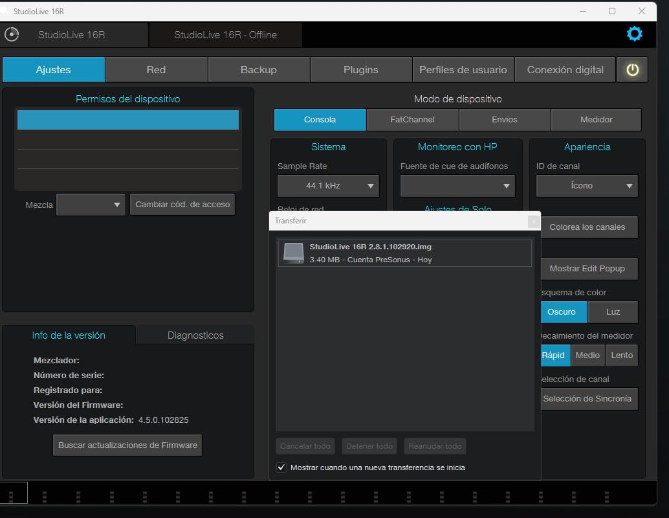Open the Backup tab
Image resolution: width=669 pixels, height=518 pixels.
(259, 70)
